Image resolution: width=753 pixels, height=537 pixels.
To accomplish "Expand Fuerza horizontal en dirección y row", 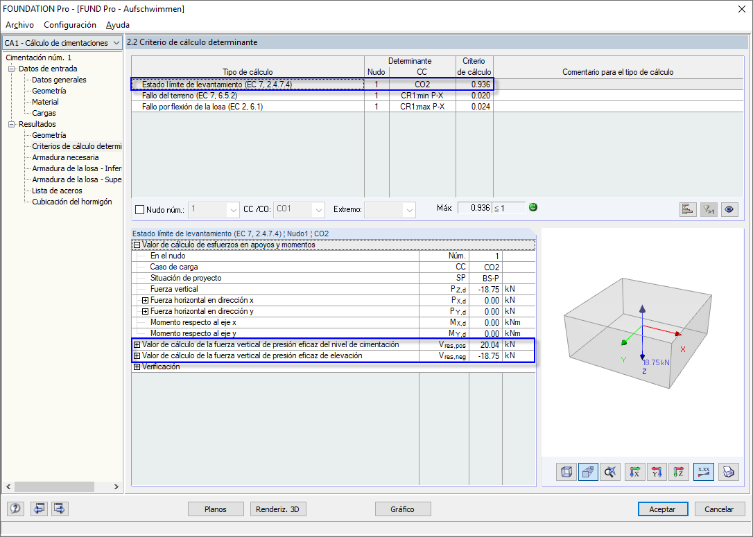I will (x=145, y=311).
